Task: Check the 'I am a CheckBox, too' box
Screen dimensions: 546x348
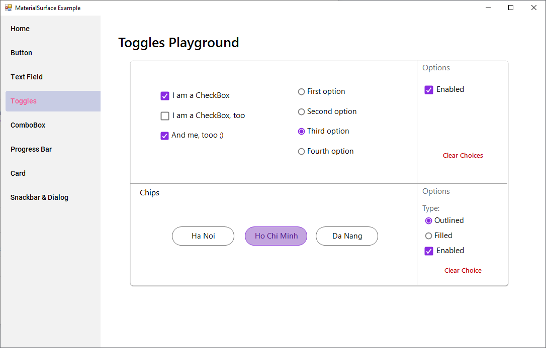Action: tap(165, 116)
